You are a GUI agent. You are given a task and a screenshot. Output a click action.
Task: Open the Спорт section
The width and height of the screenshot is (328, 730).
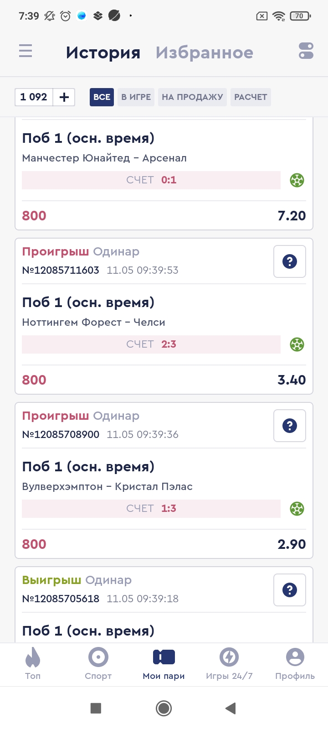coord(98,664)
